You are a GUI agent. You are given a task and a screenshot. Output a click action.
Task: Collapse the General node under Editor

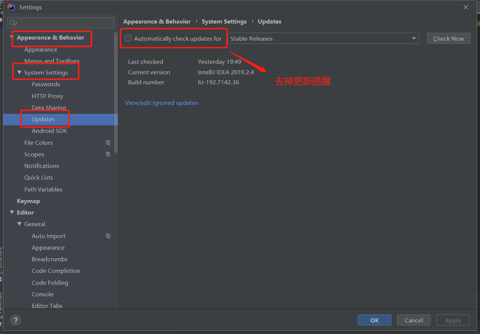19,224
